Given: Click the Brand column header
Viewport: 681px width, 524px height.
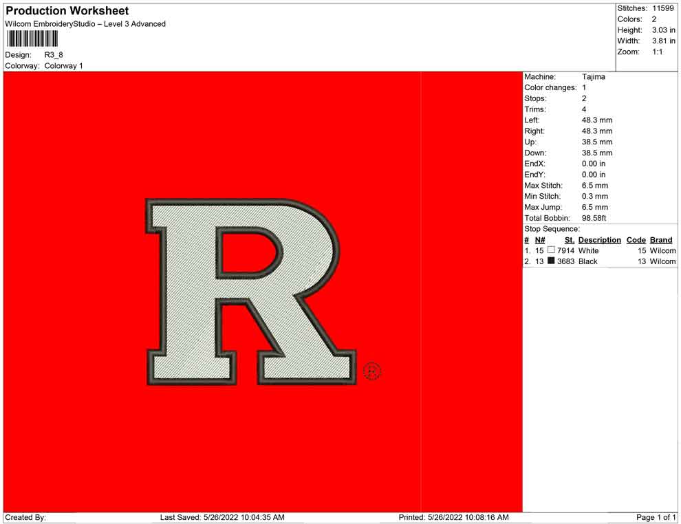Looking at the screenshot, I should pos(661,240).
